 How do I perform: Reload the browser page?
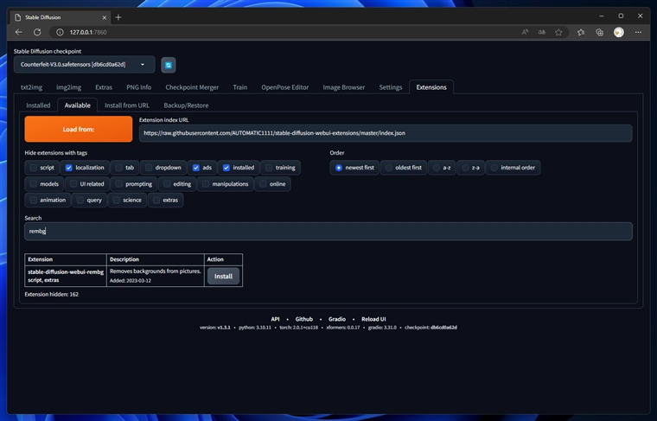tap(35, 32)
